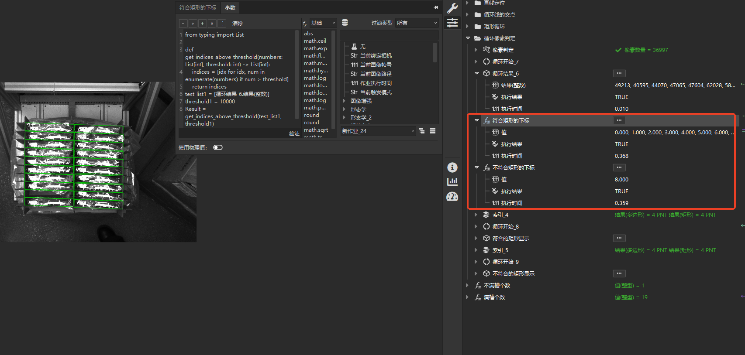Click the parameter sliders sidebar icon

point(452,23)
